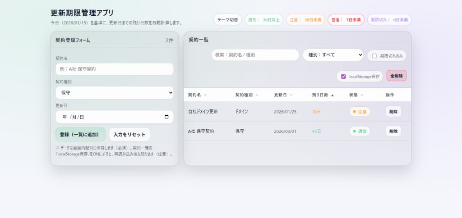Image resolution: width=462 pixels, height=218 pixels.
Task: Click the calendar icon in 更新日 field
Action: (x=166, y=117)
